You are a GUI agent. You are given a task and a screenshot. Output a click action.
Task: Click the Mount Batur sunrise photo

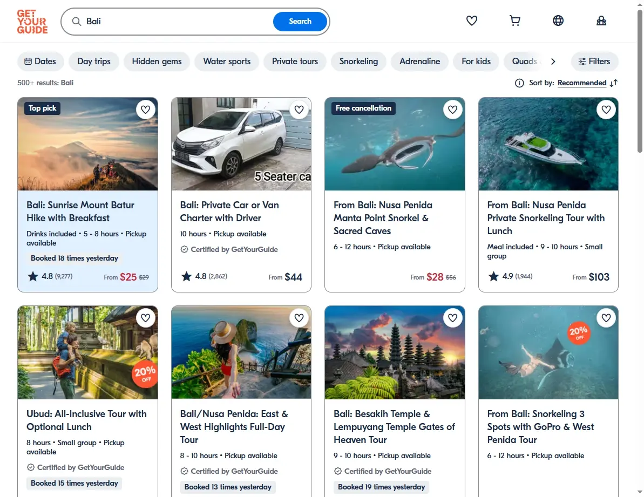point(87,144)
